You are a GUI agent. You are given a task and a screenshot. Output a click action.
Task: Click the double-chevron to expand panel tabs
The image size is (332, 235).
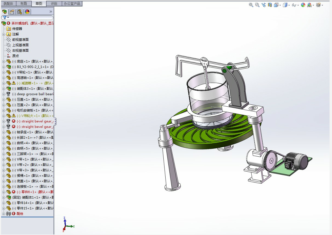click(51, 12)
